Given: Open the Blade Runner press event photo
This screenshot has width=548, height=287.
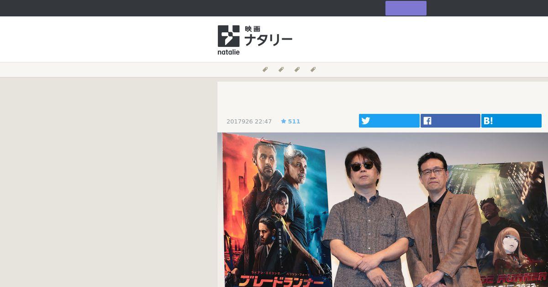Looking at the screenshot, I should pyautogui.click(x=383, y=210).
